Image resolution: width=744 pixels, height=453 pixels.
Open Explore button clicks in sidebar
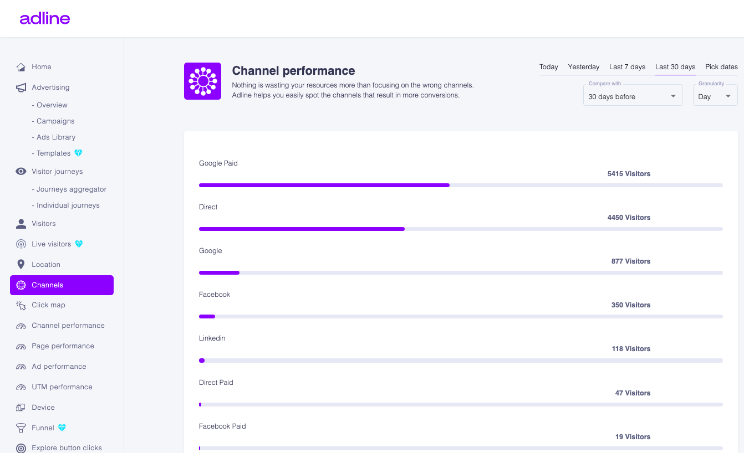coord(67,448)
